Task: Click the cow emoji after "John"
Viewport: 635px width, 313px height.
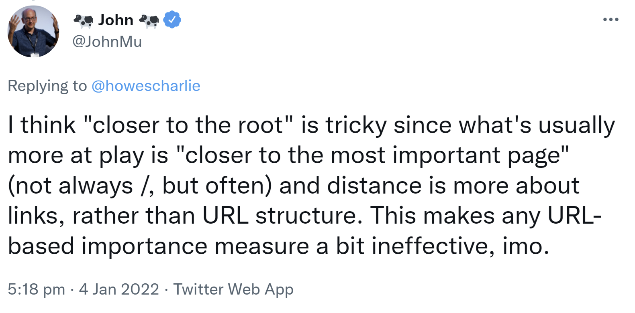Action: (x=149, y=20)
